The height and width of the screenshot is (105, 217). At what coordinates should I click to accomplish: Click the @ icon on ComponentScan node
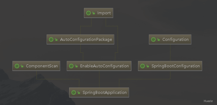(17, 66)
